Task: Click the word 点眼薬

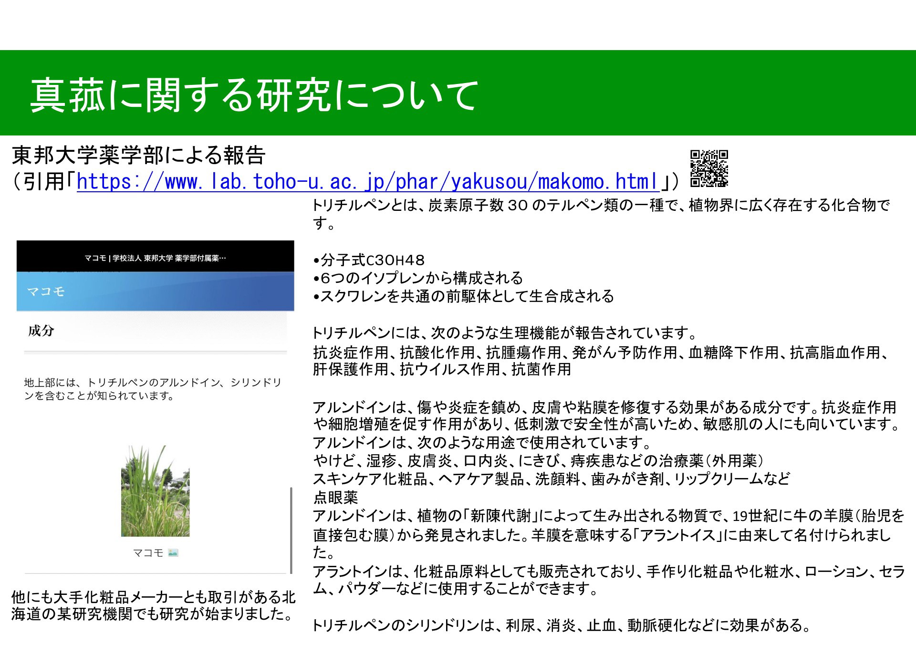Action: [x=335, y=498]
